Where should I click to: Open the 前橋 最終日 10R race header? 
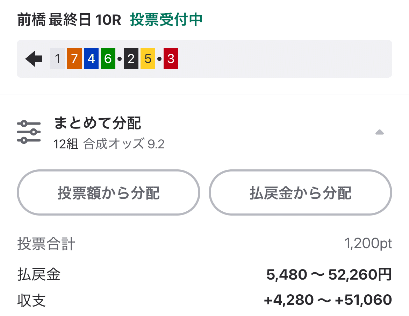69,20
